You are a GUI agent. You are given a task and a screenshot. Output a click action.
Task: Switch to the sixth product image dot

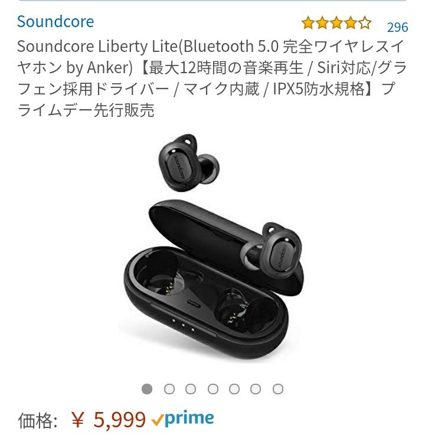(x=256, y=388)
